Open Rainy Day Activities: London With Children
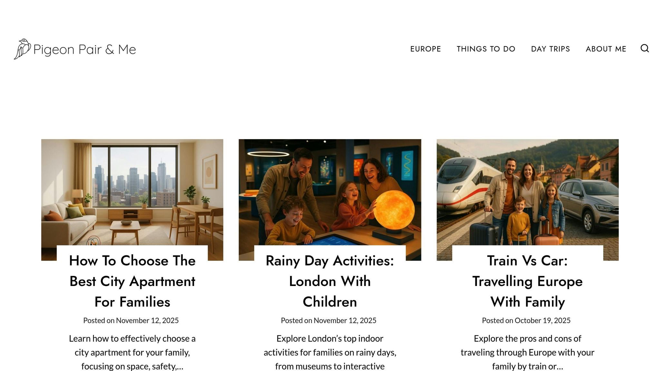This screenshot has height=371, width=660. [x=330, y=281]
